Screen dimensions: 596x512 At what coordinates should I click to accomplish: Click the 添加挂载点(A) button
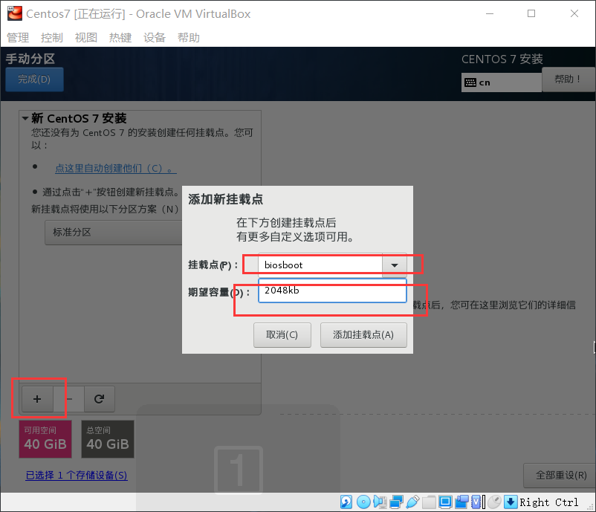[x=363, y=334]
